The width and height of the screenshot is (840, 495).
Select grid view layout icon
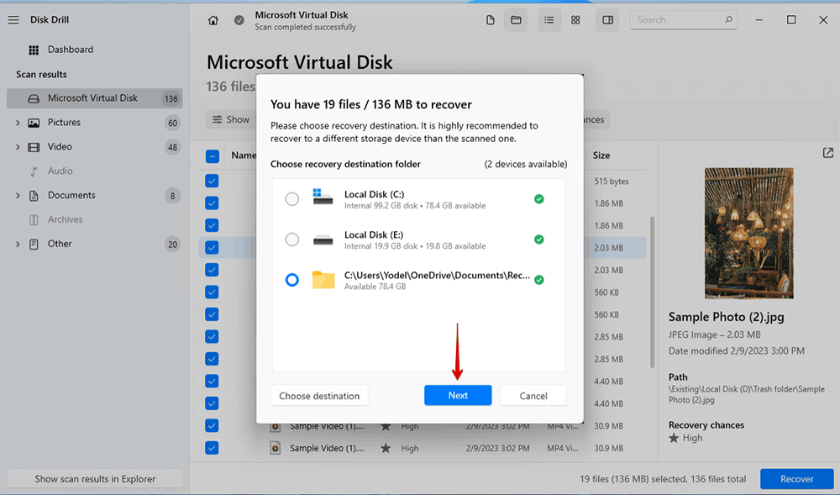(575, 20)
